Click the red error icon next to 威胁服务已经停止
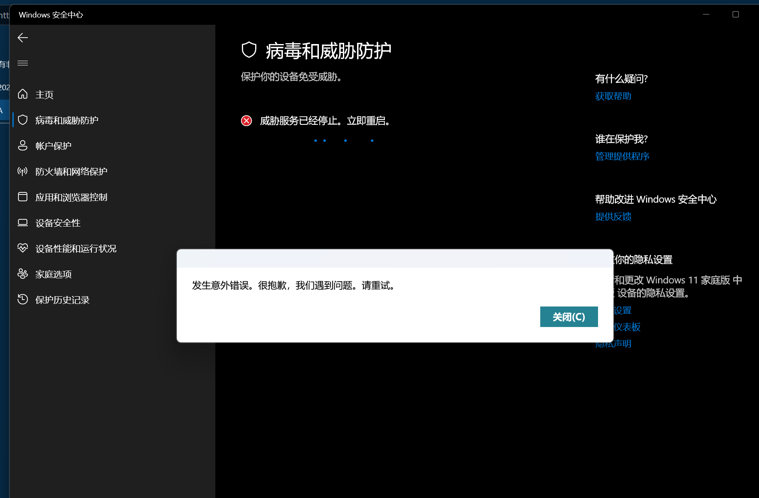 click(x=247, y=121)
